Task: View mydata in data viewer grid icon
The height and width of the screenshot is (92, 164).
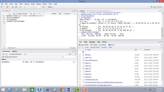Action: [x=74, y=62]
